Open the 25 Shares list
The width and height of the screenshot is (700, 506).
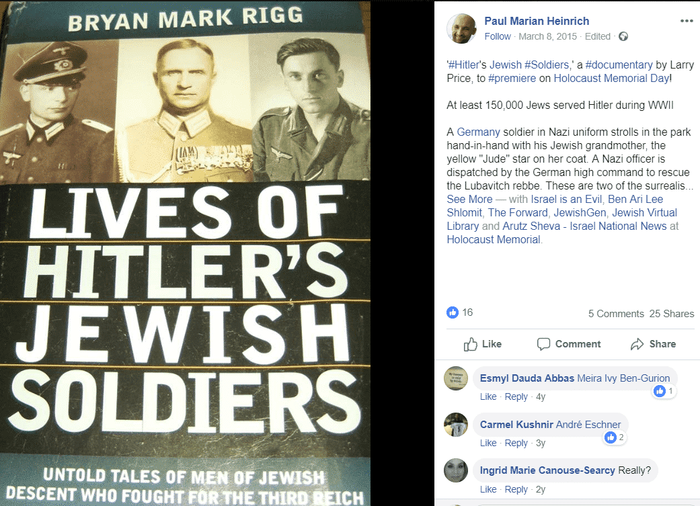(672, 314)
